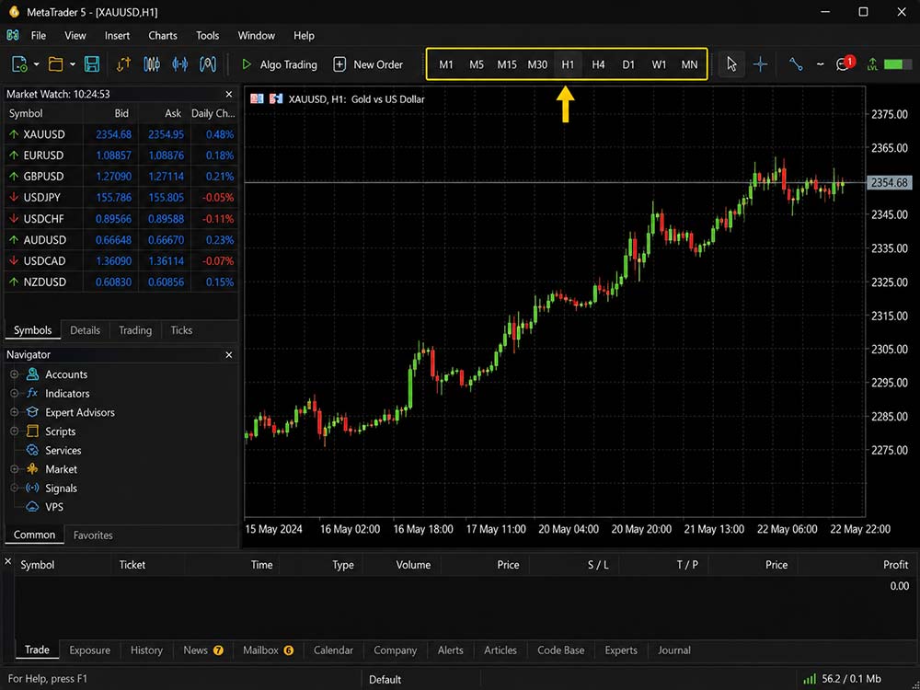Screen dimensions: 920x690
Task: Open a New Order
Action: [368, 64]
